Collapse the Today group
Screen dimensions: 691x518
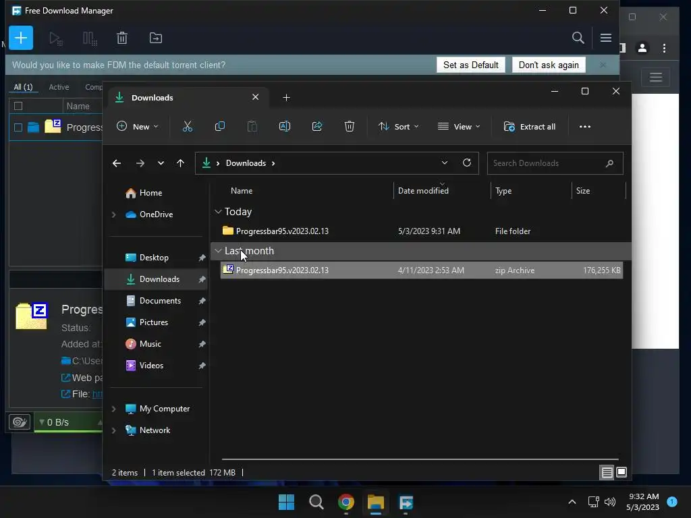[218, 212]
